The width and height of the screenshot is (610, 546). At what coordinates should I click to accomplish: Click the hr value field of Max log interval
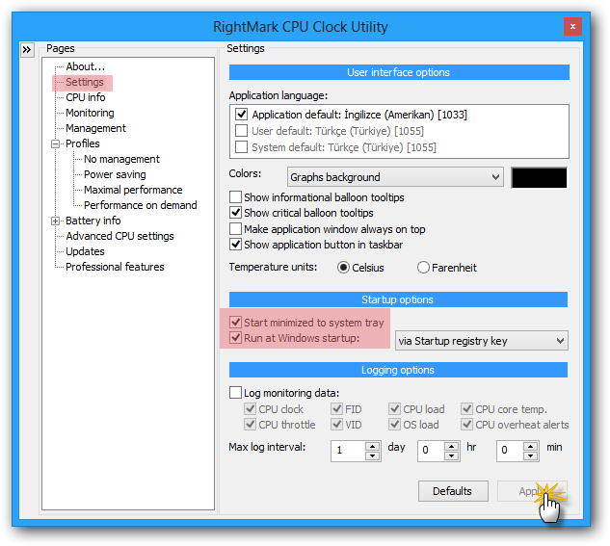coord(431,451)
